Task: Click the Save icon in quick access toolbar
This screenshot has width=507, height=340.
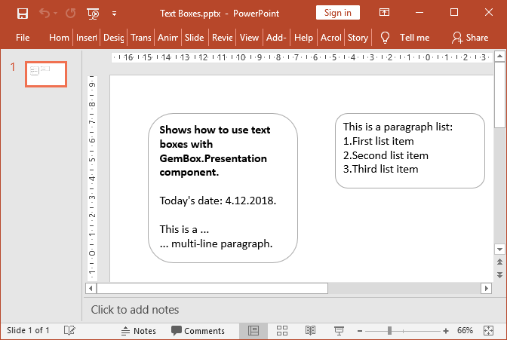Action: [22, 13]
